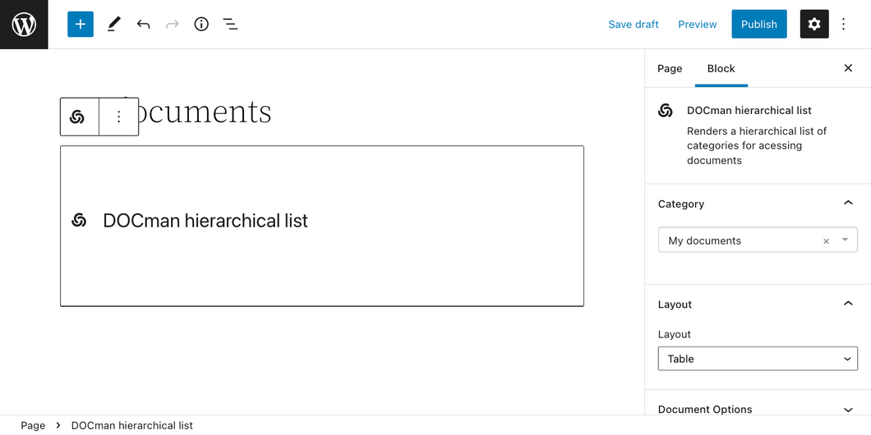The height and width of the screenshot is (435, 871).
Task: Switch to the Page tab
Action: (x=670, y=68)
